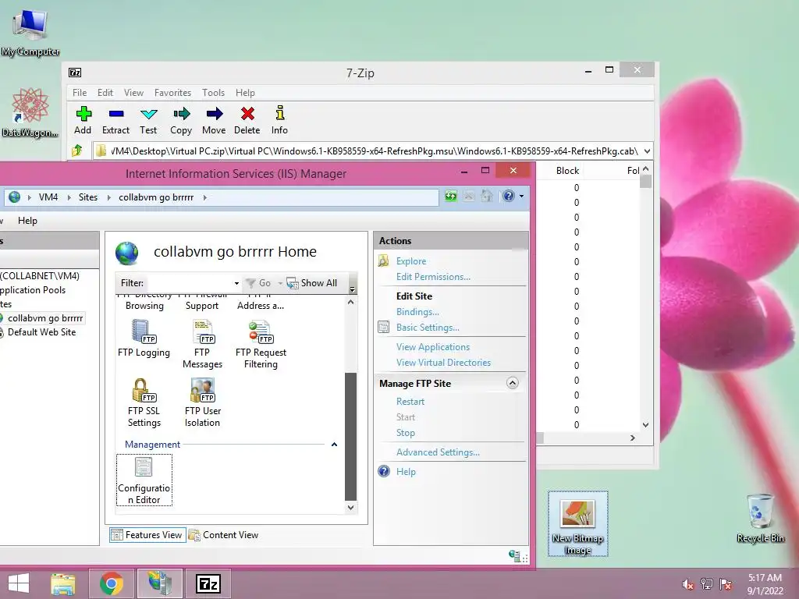Viewport: 799px width, 599px height.
Task: Click Explore in Actions pane
Action: (x=411, y=261)
